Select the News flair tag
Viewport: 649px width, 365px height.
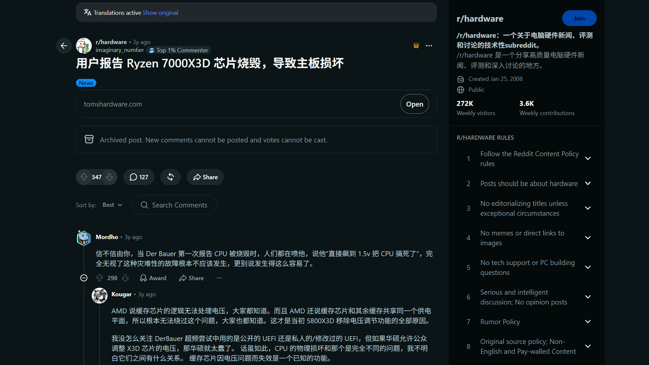86,83
